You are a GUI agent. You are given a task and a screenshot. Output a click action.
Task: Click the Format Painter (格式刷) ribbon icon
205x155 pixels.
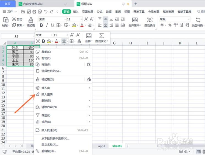point(31,20)
